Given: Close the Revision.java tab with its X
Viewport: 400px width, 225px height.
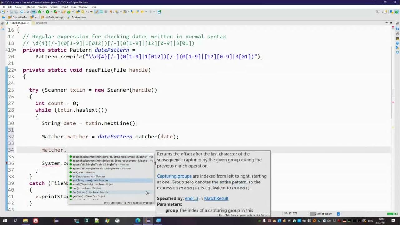Looking at the screenshot, I should 28,23.
